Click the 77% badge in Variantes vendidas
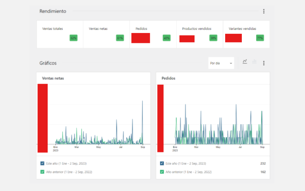Viewport: 305px width, 191px height. [260, 38]
